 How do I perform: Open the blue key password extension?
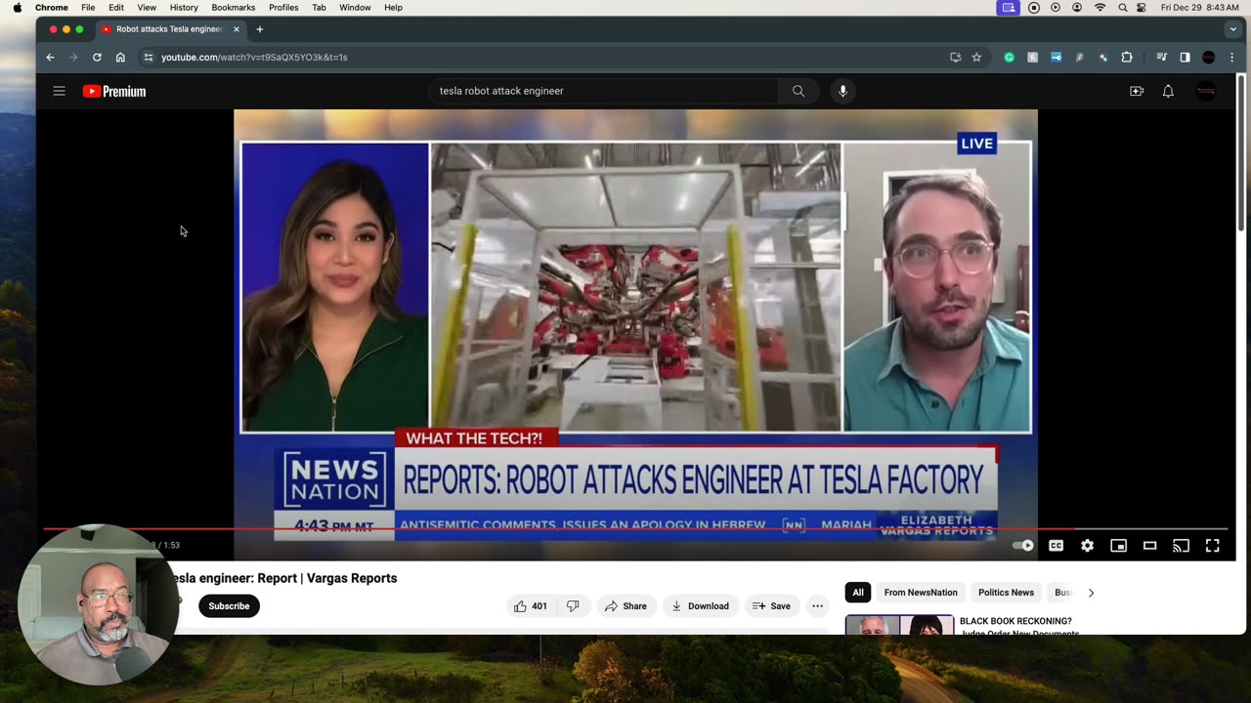(1056, 58)
